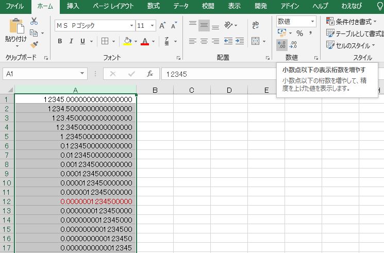Toggle underline formatting
Viewport: 384px width, 253px height.
coord(82,41)
